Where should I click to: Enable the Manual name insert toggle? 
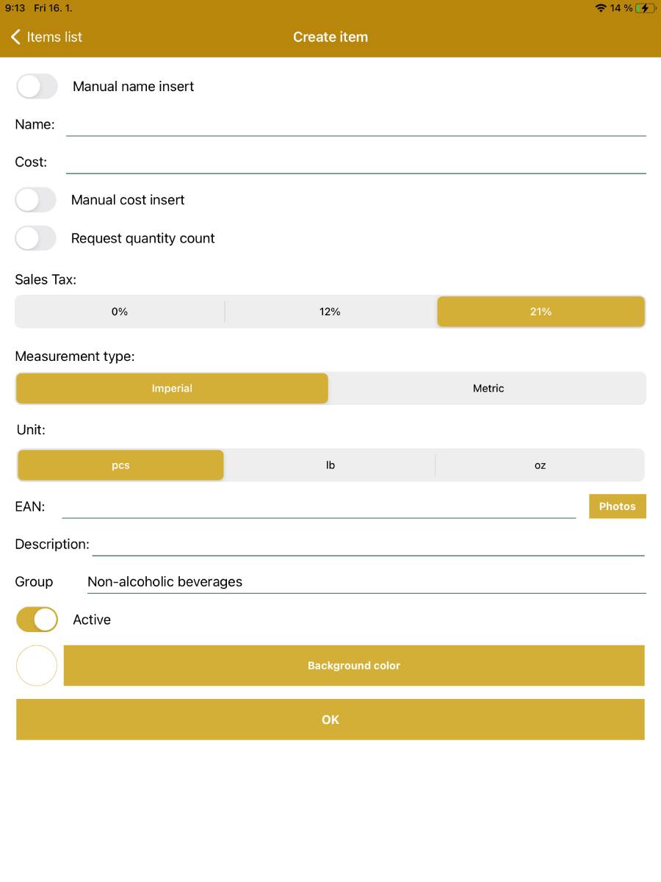click(37, 86)
